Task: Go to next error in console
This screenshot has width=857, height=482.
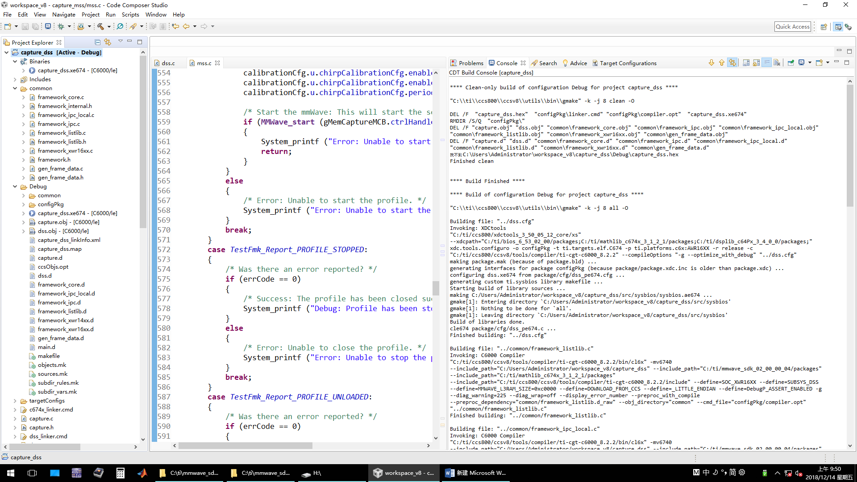Action: click(711, 63)
